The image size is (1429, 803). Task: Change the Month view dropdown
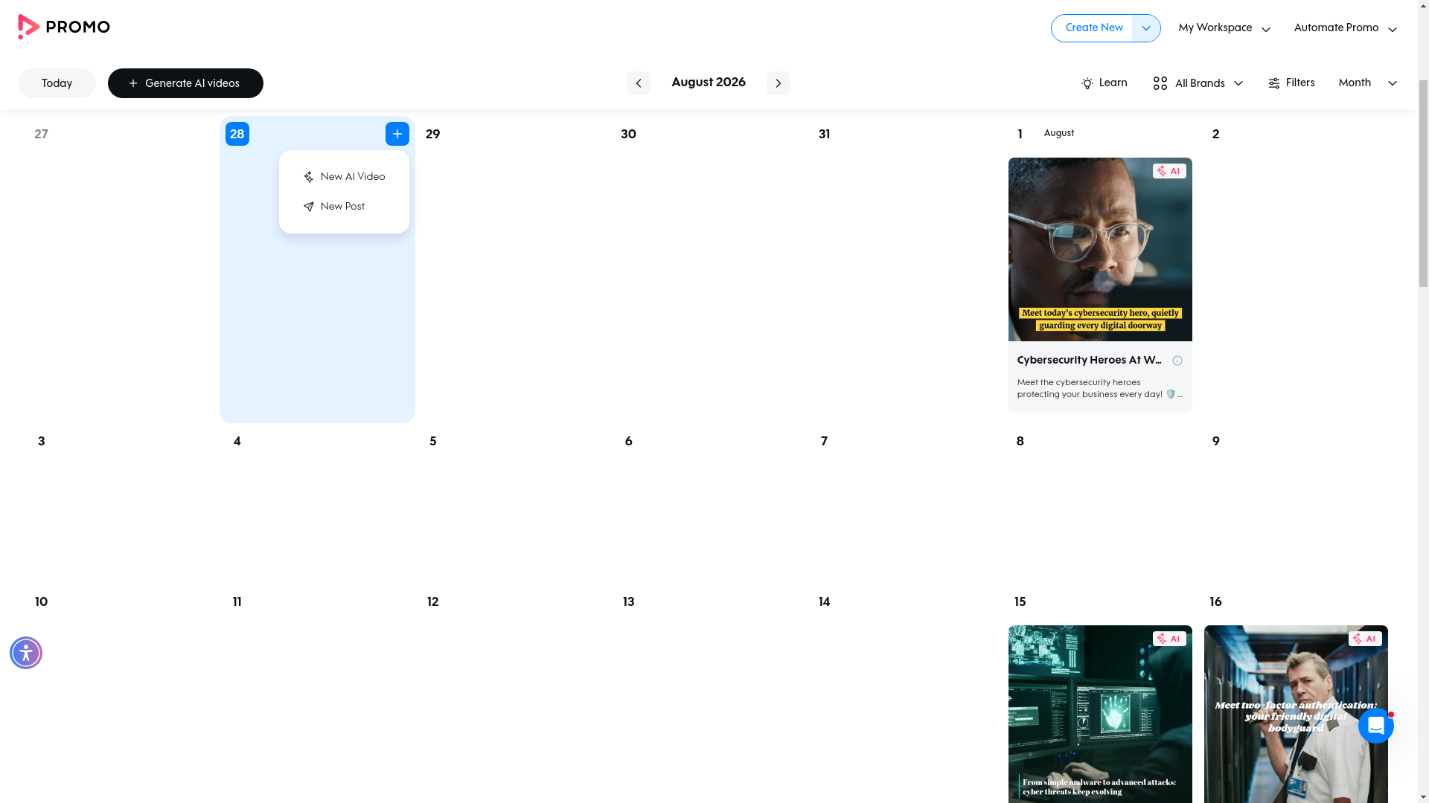pos(1367,83)
